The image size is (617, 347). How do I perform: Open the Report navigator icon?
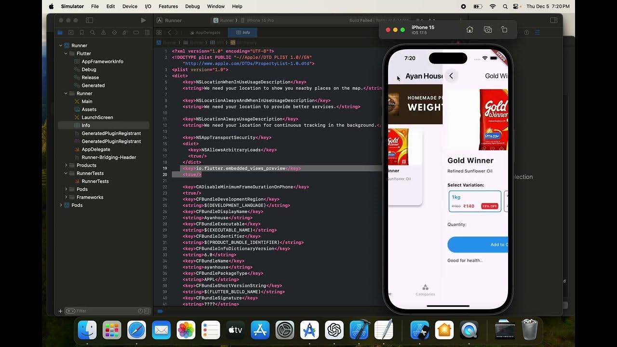point(147,33)
